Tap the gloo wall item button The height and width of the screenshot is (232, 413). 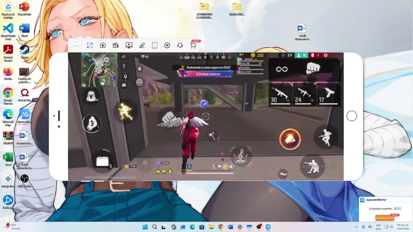(x=103, y=162)
